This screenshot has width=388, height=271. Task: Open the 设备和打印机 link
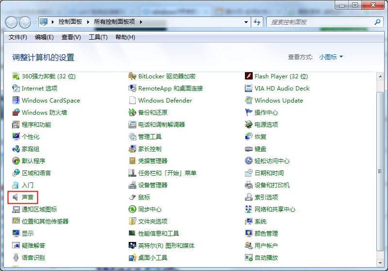click(x=272, y=185)
